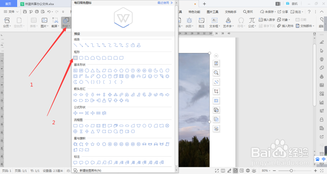Image resolution: width=327 pixels, height=174 pixels.
Task: Select the plain rectangle shape under 矩形
Action: point(76,58)
